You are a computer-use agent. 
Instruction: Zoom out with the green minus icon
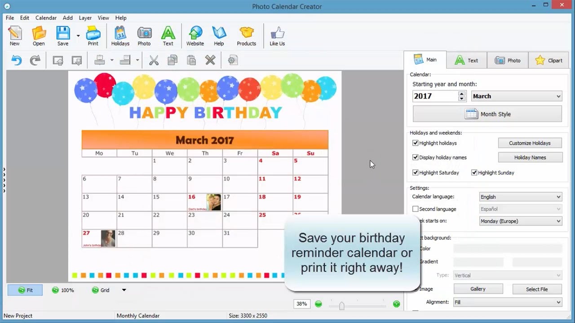(x=318, y=304)
